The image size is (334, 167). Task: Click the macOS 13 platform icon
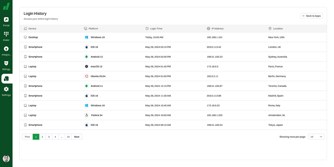click(87, 67)
